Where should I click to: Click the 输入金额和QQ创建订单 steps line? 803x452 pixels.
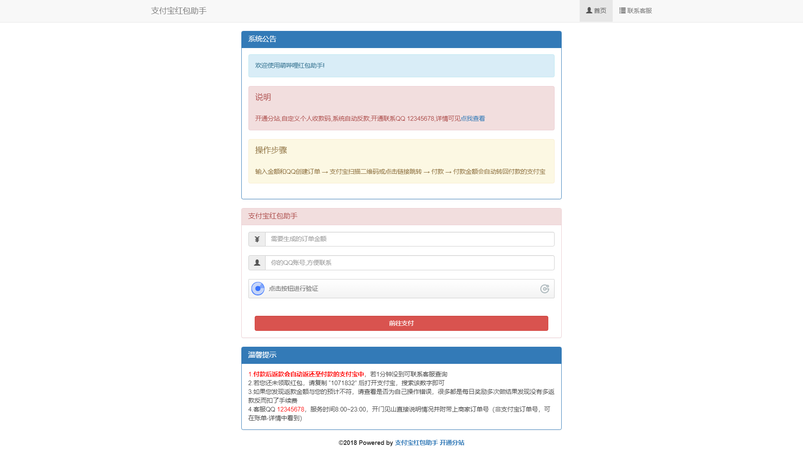coord(400,172)
